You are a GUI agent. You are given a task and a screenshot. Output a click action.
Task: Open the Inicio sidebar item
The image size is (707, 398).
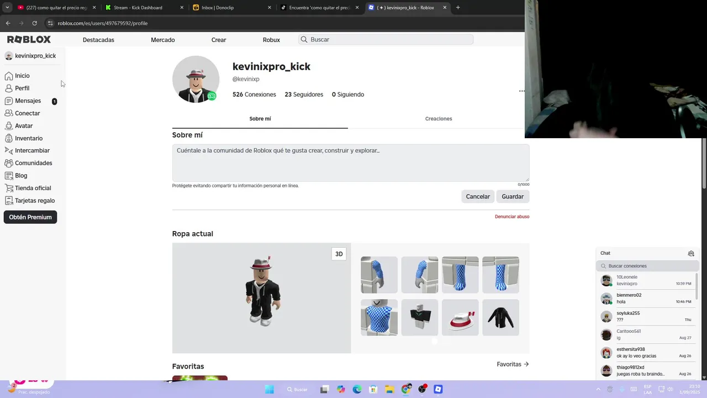pyautogui.click(x=17, y=76)
